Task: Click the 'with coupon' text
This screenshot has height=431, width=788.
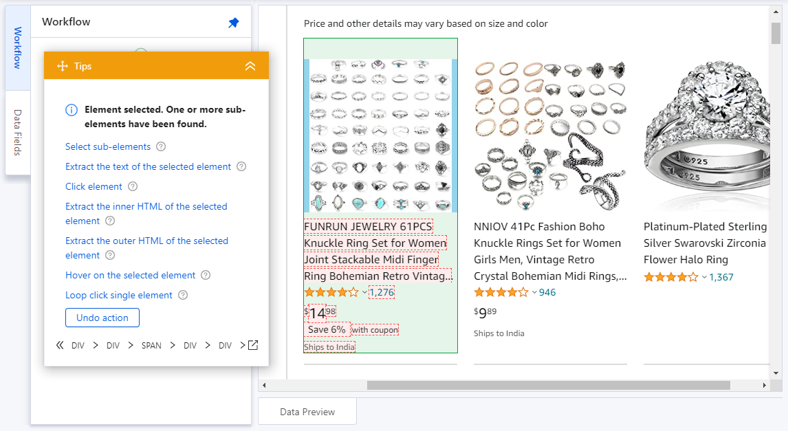Action: coord(375,330)
